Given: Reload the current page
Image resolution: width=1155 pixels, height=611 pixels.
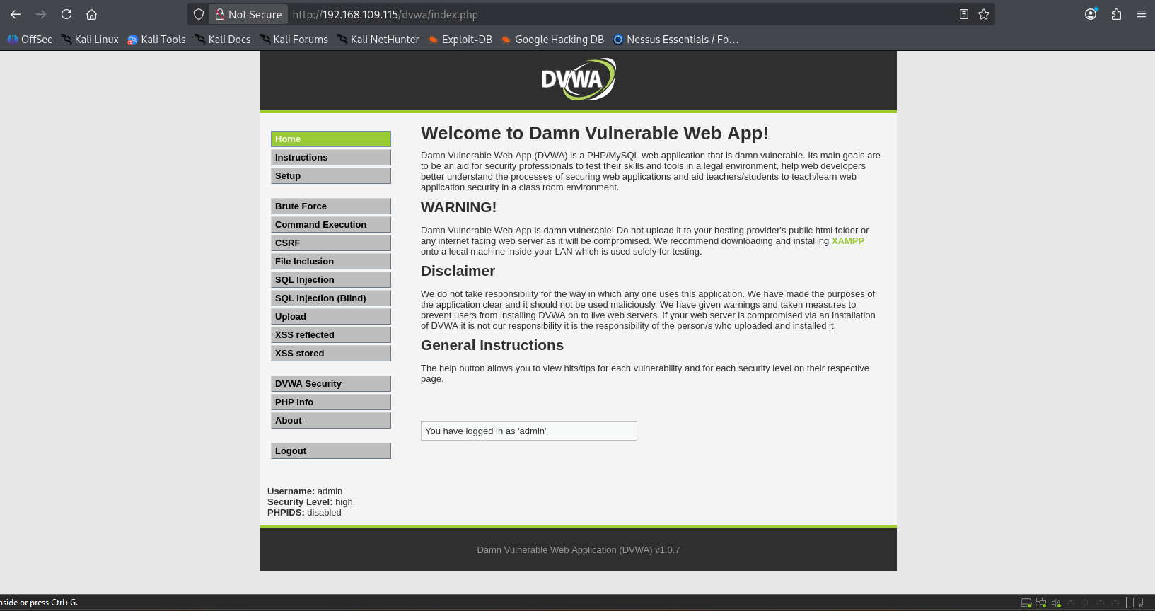Looking at the screenshot, I should tap(66, 14).
